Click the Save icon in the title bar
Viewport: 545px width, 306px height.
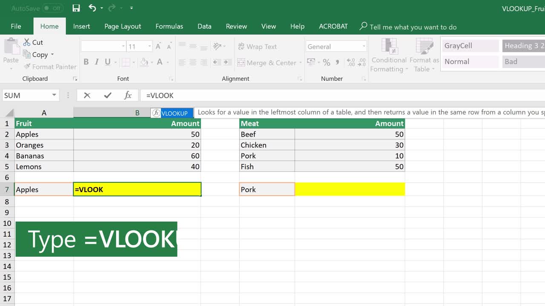click(x=76, y=8)
